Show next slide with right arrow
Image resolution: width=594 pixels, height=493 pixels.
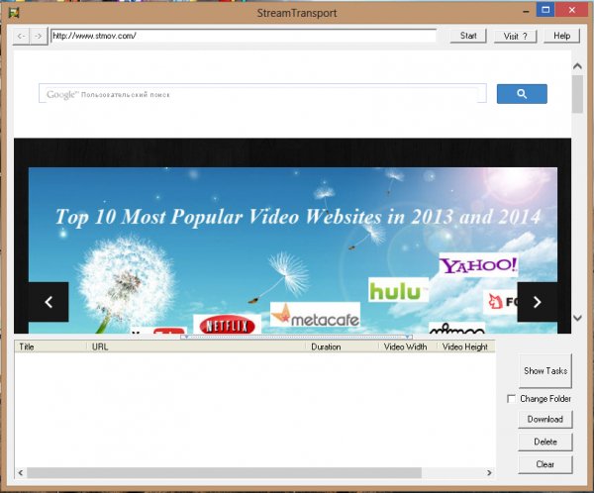pos(537,302)
